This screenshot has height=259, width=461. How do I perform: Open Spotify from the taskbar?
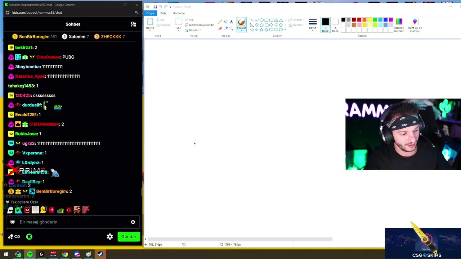coord(30,254)
